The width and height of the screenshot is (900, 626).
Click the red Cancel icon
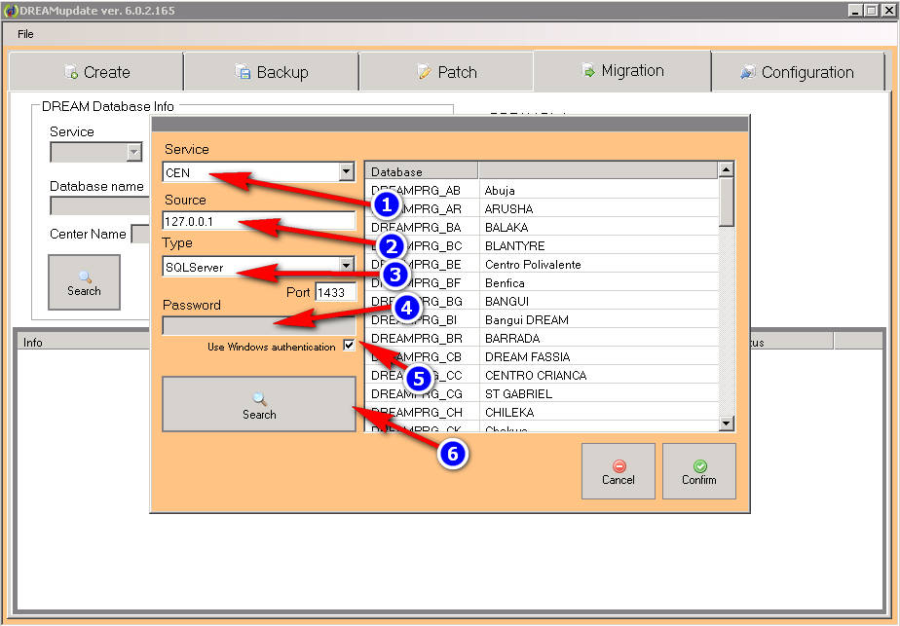619,466
